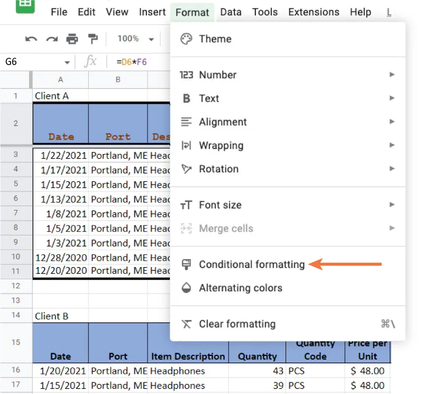Screen dimensions: 422x394
Task: Click the Alternating colors droplet icon
Action: (186, 288)
